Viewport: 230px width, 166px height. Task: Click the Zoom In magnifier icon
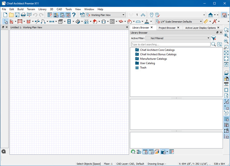[x=226, y=35]
